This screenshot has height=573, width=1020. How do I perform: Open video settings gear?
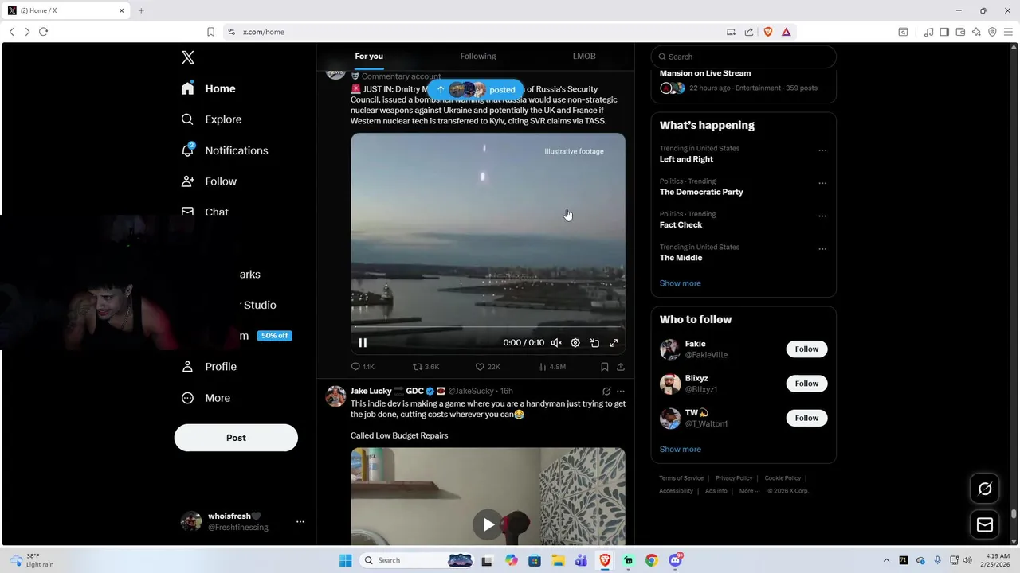(x=575, y=343)
